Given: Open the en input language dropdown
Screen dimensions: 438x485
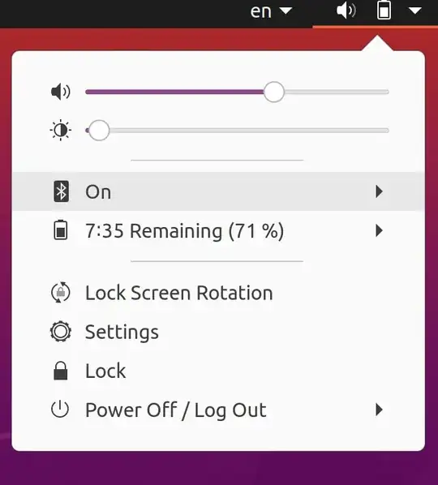Looking at the screenshot, I should click(x=271, y=11).
